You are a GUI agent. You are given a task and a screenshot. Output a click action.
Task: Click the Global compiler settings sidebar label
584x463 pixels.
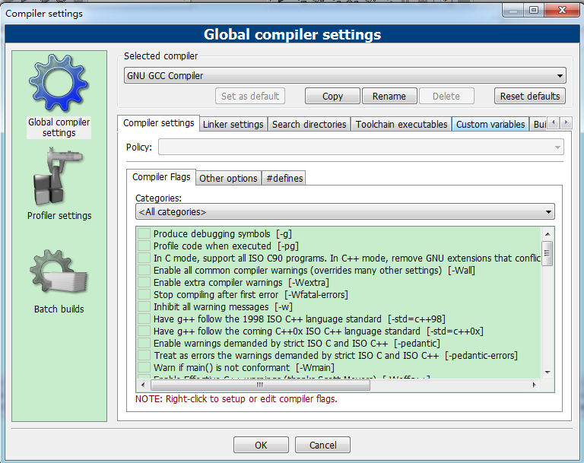[x=59, y=128]
